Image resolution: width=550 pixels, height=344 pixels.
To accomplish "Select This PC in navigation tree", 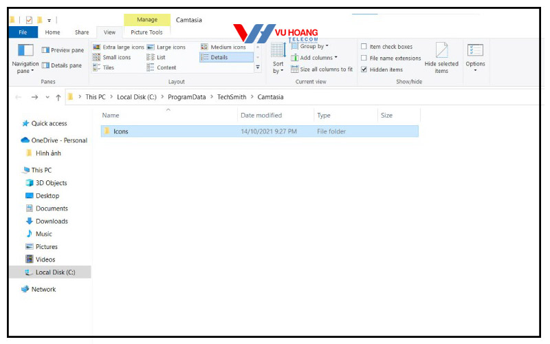I will click(37, 170).
